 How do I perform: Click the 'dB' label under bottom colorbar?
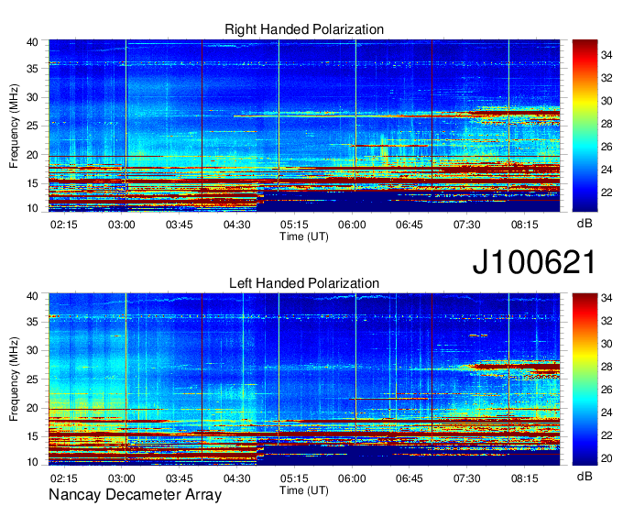tap(585, 476)
